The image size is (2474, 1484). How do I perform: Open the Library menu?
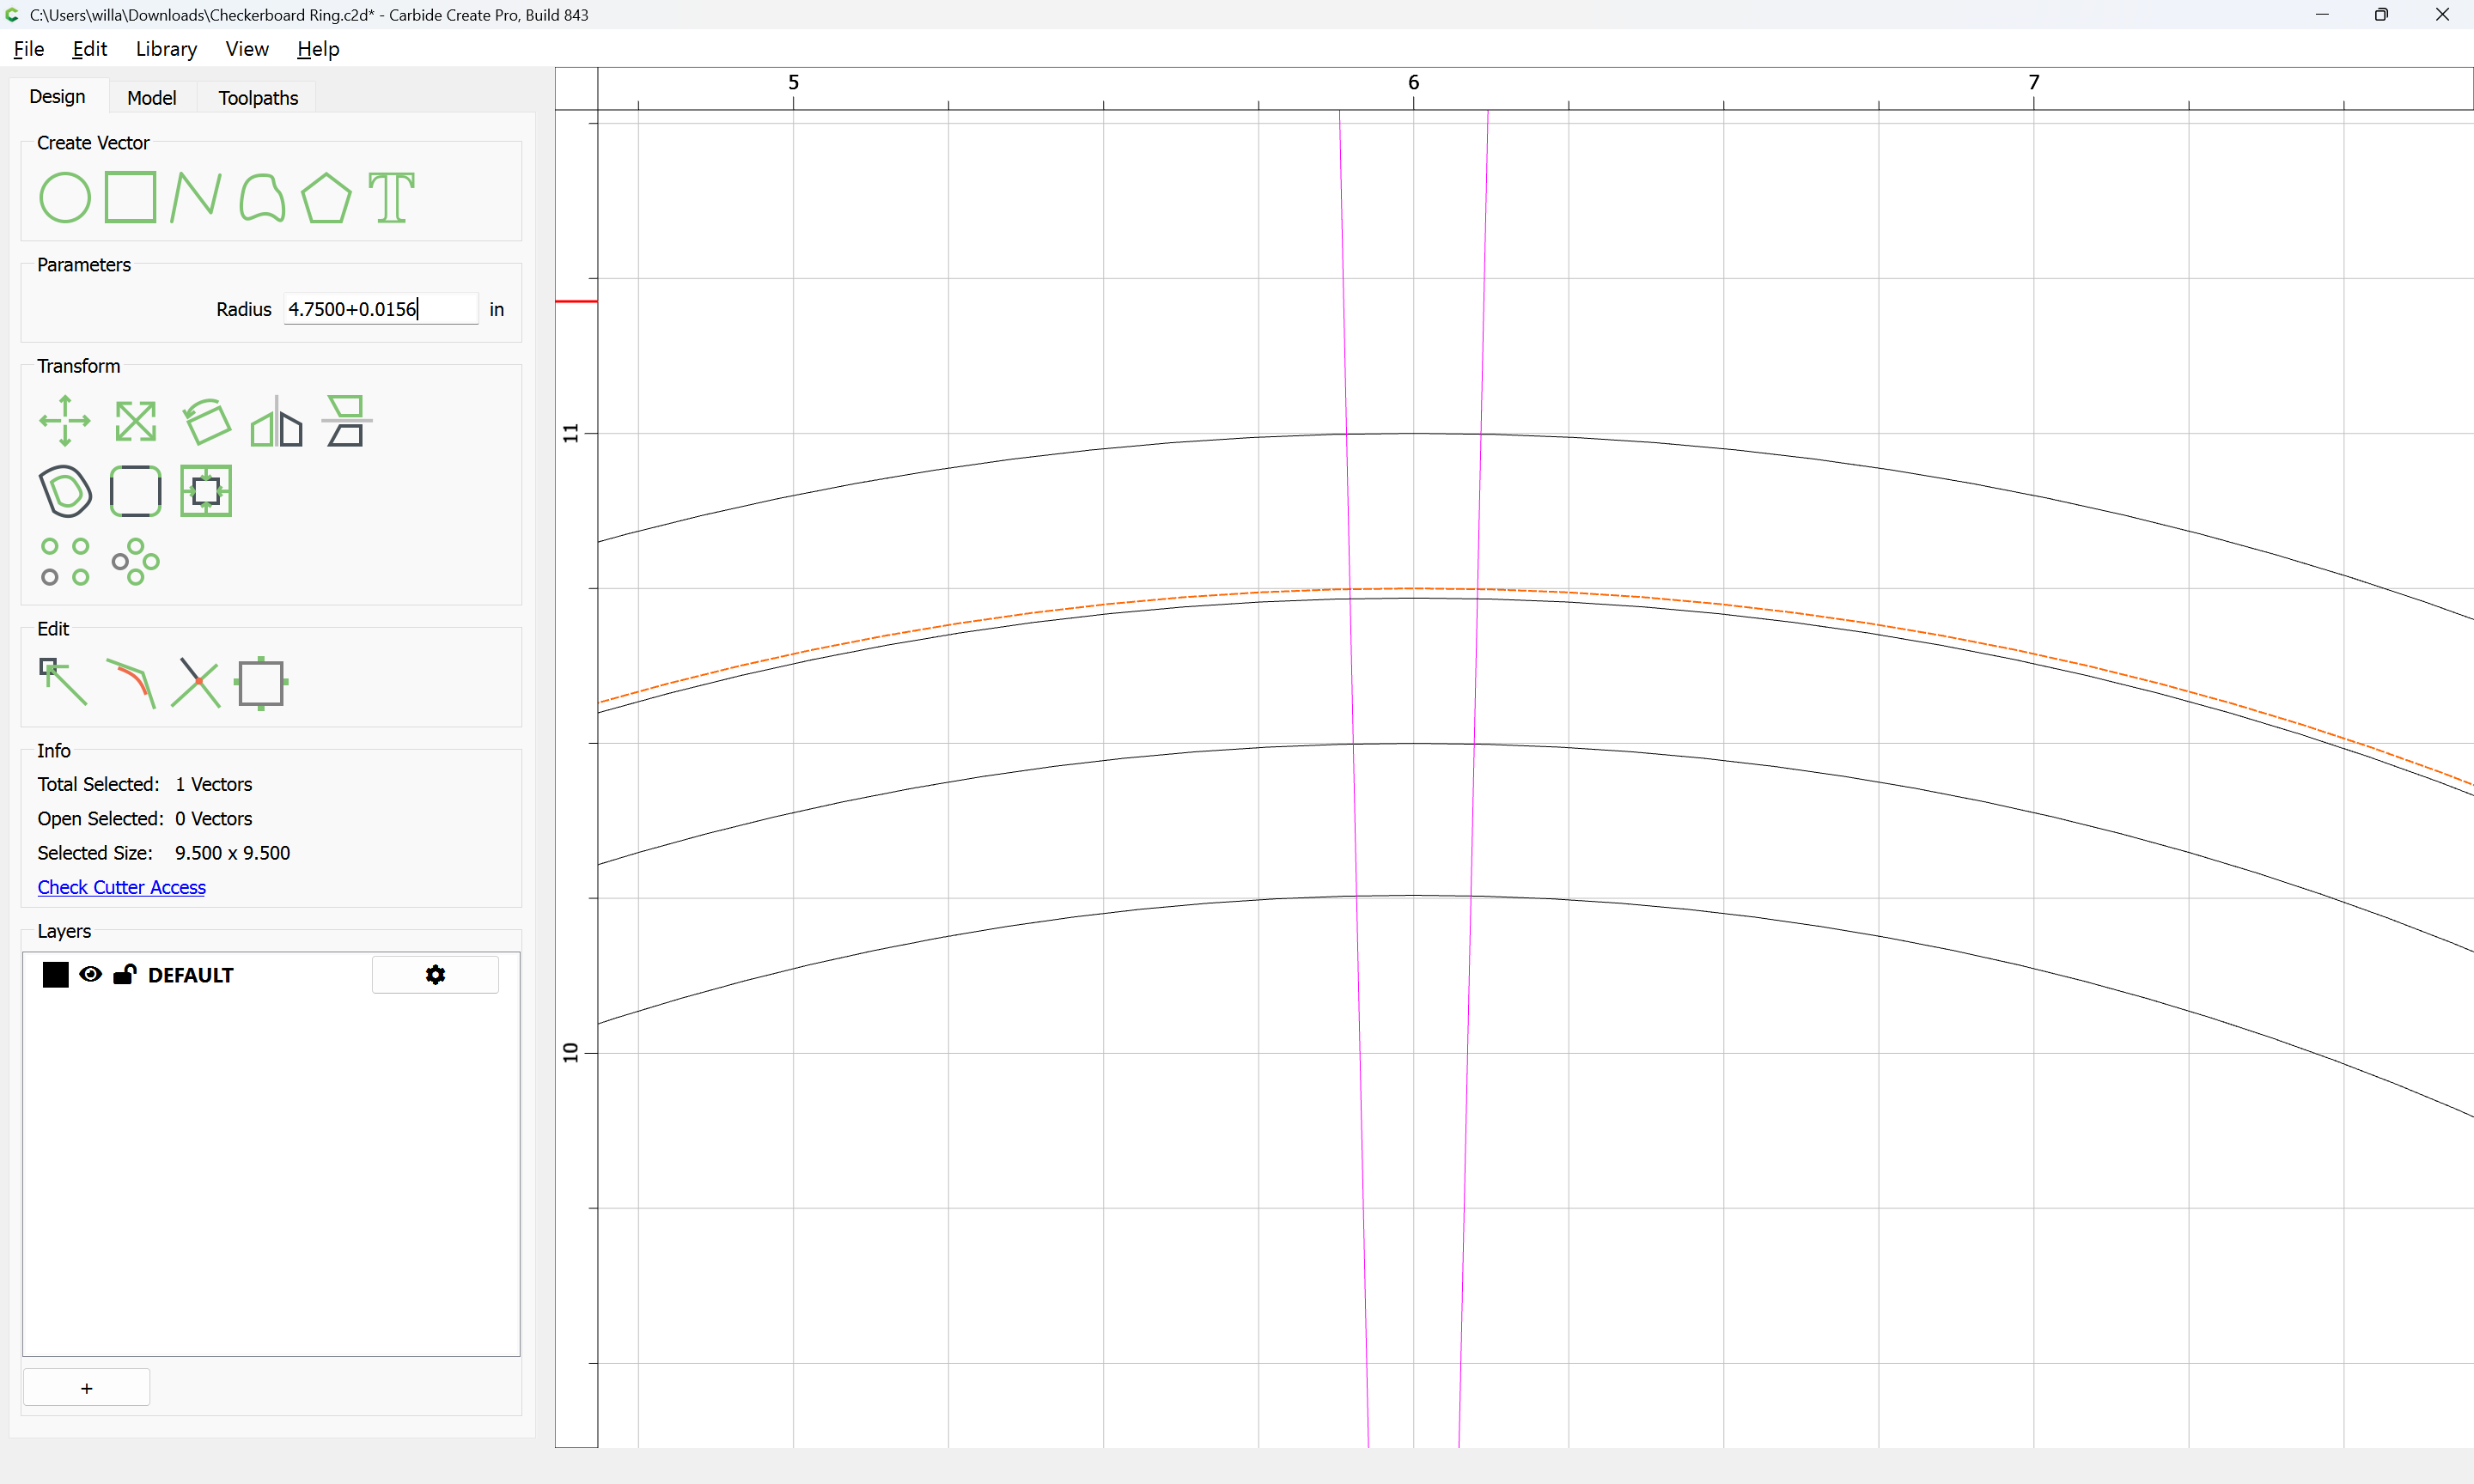166,49
